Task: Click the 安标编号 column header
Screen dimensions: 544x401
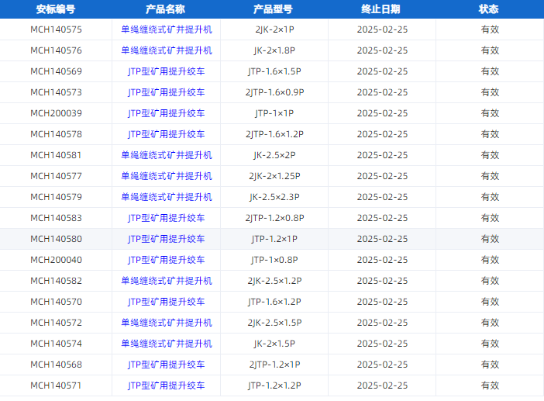Action: click(56, 9)
